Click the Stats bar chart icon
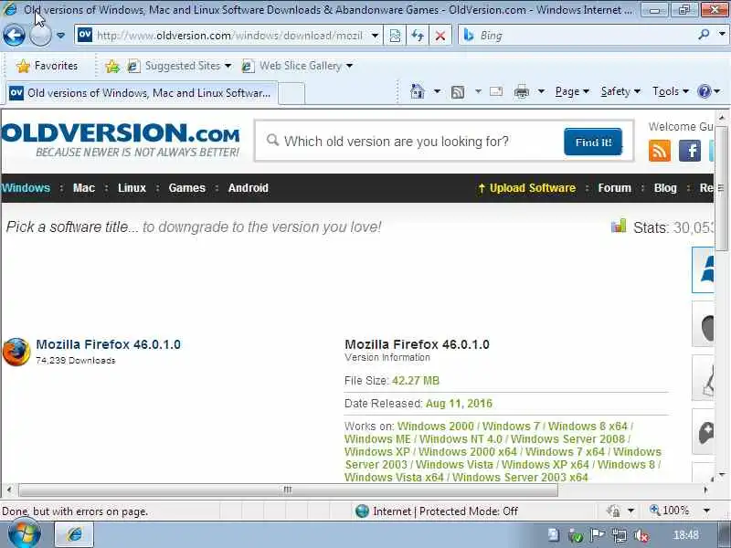 619,226
